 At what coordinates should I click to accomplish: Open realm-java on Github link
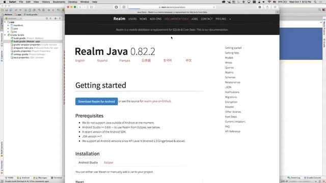[157, 101]
